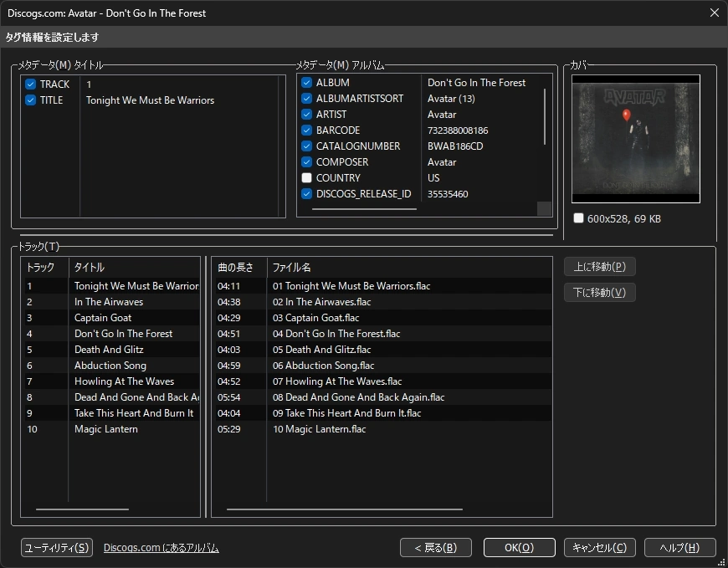Uncheck the ALBUM field checkbox
728x568 pixels.
point(305,82)
